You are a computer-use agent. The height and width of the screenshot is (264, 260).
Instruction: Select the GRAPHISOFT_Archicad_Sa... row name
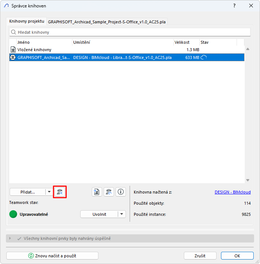tap(44, 57)
